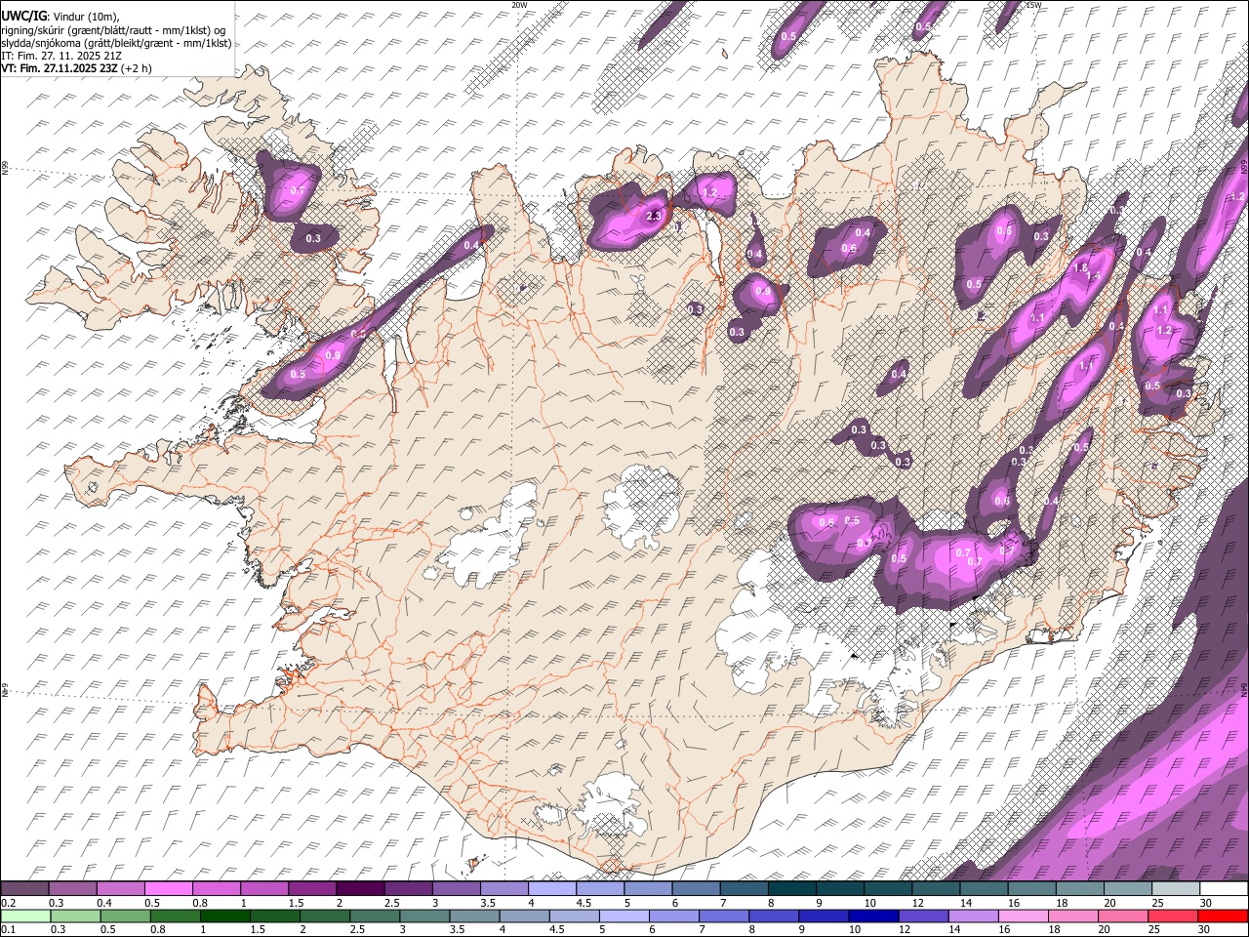Click the 1.8 precipitation value on the map
This screenshot has width=1249, height=937.
(1080, 268)
